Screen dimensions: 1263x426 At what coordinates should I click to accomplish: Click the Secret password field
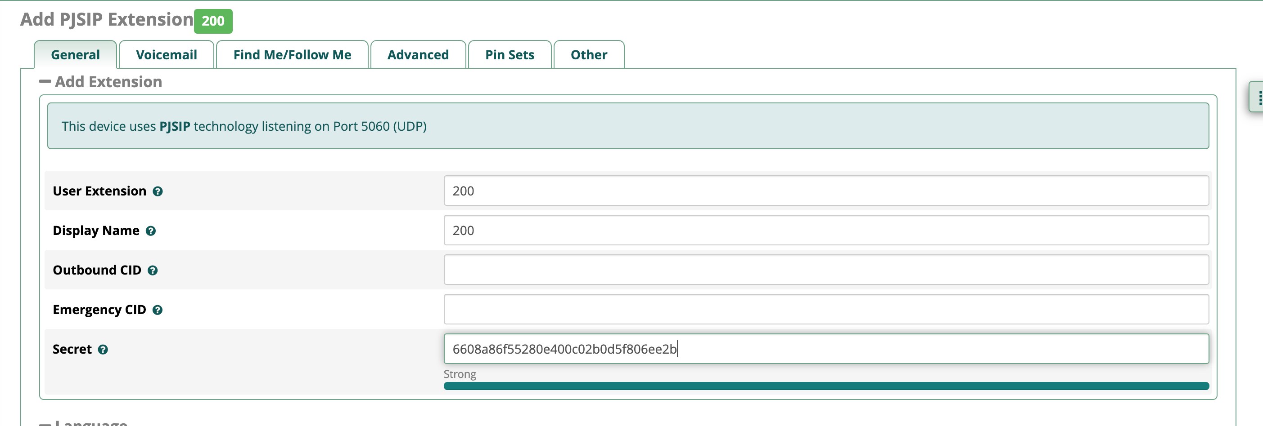tap(825, 349)
